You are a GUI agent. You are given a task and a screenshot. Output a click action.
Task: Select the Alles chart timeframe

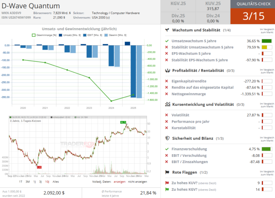click(56, 182)
